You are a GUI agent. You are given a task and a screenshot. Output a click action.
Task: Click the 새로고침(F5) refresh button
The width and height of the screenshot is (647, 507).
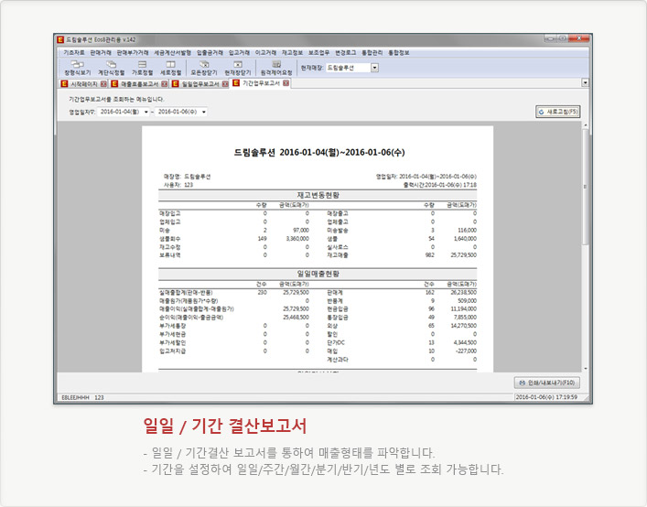coord(558,112)
